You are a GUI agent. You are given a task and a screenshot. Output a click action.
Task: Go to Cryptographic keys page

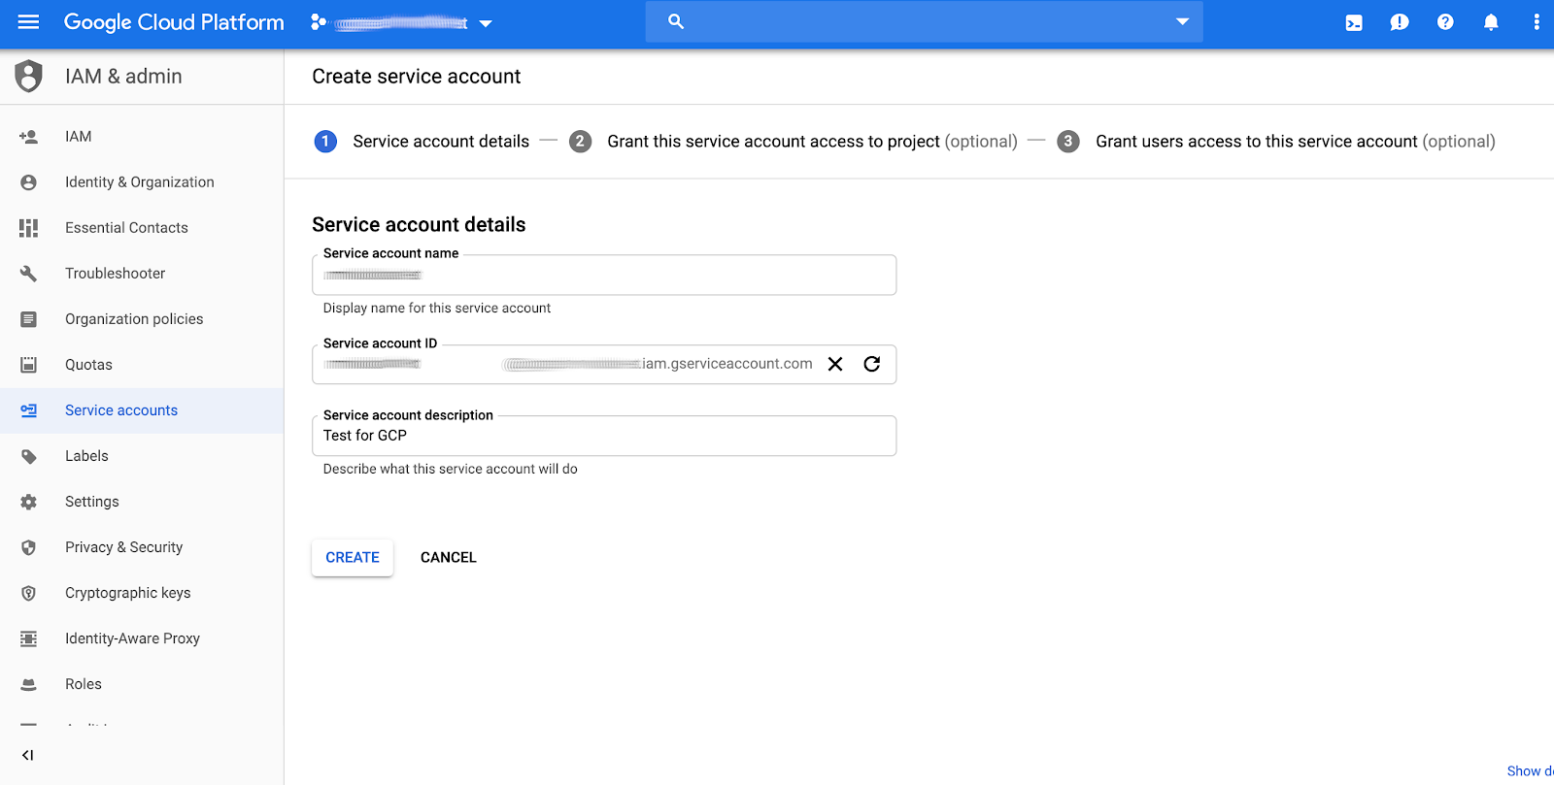coord(127,593)
